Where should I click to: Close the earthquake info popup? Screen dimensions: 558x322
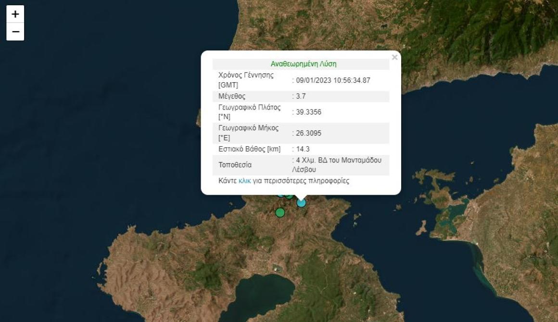point(394,58)
